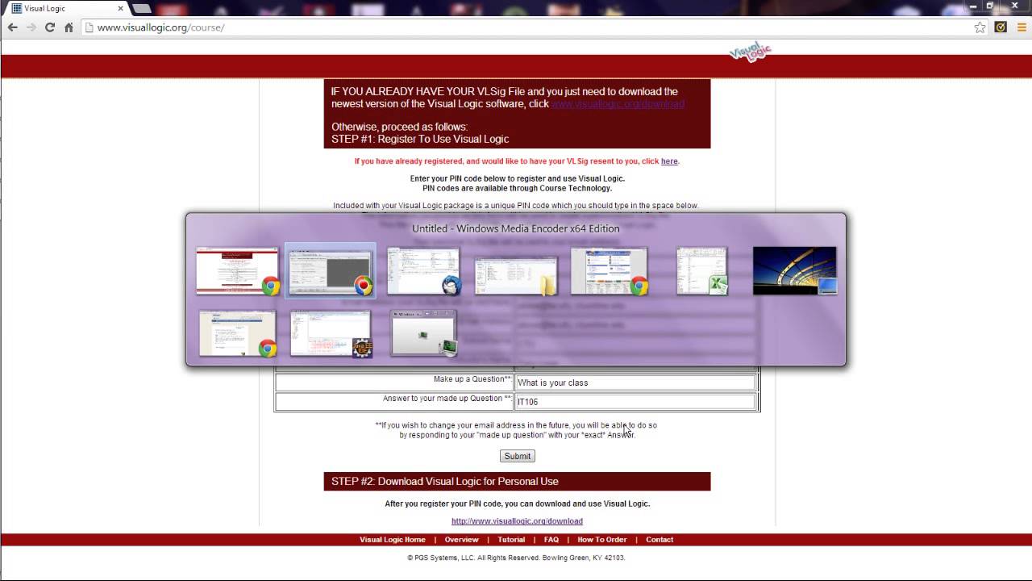Click the Submit button

pyautogui.click(x=517, y=456)
